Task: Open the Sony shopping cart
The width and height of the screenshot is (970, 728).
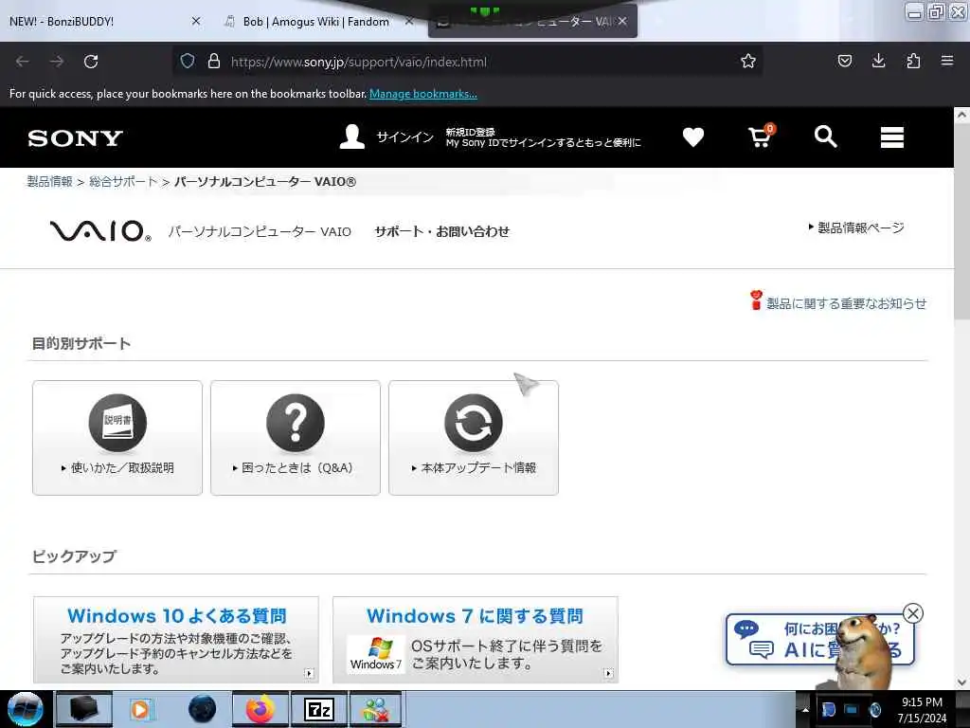Action: pyautogui.click(x=761, y=136)
